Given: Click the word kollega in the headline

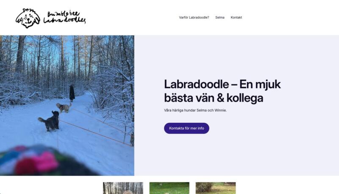Looking at the screenshot, I should click(245, 98).
